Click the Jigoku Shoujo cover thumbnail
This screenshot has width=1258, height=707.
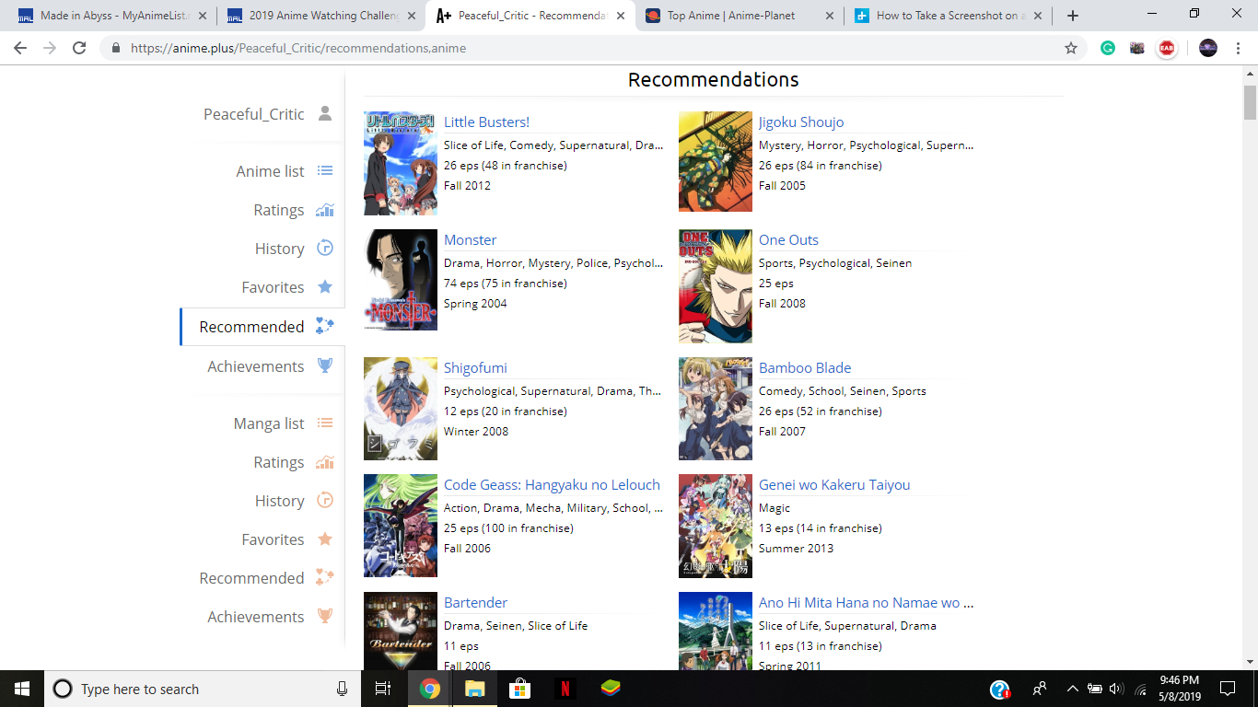tap(716, 162)
